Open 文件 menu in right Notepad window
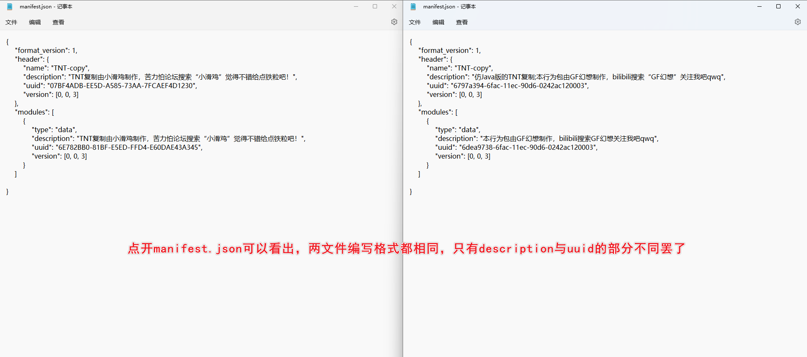807x357 pixels. coord(415,22)
